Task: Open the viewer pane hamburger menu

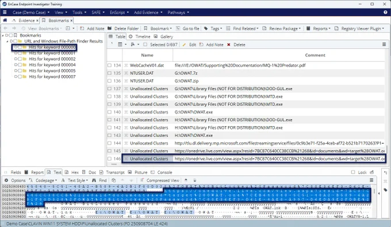Action: click(371, 180)
